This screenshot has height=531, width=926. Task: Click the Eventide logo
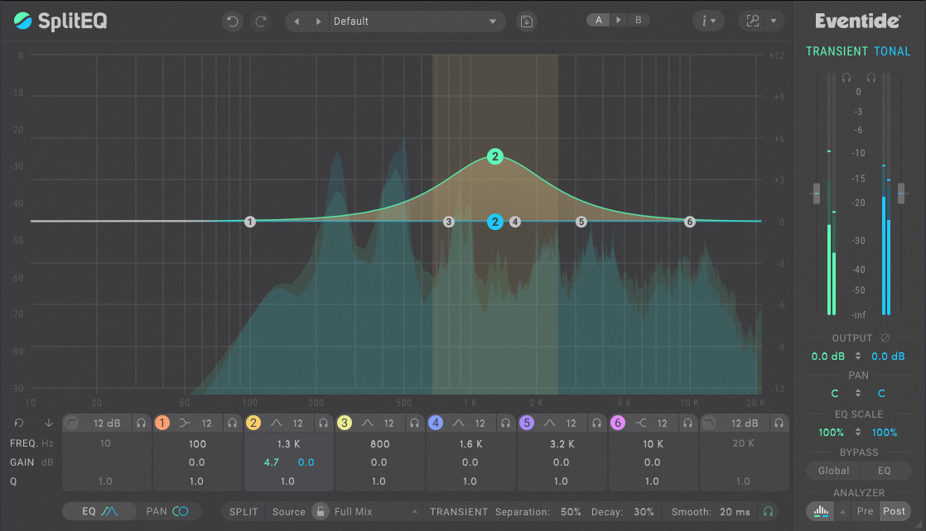857,22
